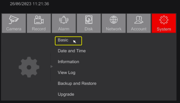Click the two-person Account icon

[x=139, y=20]
